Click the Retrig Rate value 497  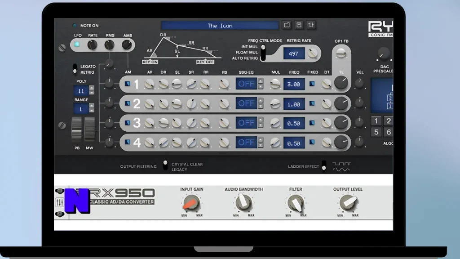point(294,54)
